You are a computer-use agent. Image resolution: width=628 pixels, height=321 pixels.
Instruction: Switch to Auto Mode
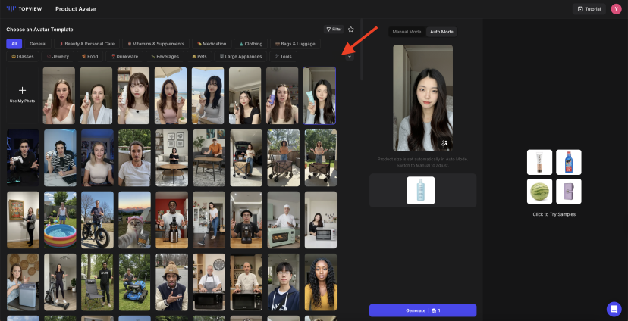(x=441, y=32)
